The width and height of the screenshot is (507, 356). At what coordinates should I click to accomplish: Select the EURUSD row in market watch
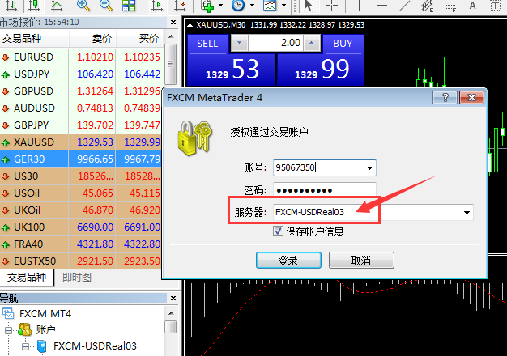pyautogui.click(x=81, y=57)
